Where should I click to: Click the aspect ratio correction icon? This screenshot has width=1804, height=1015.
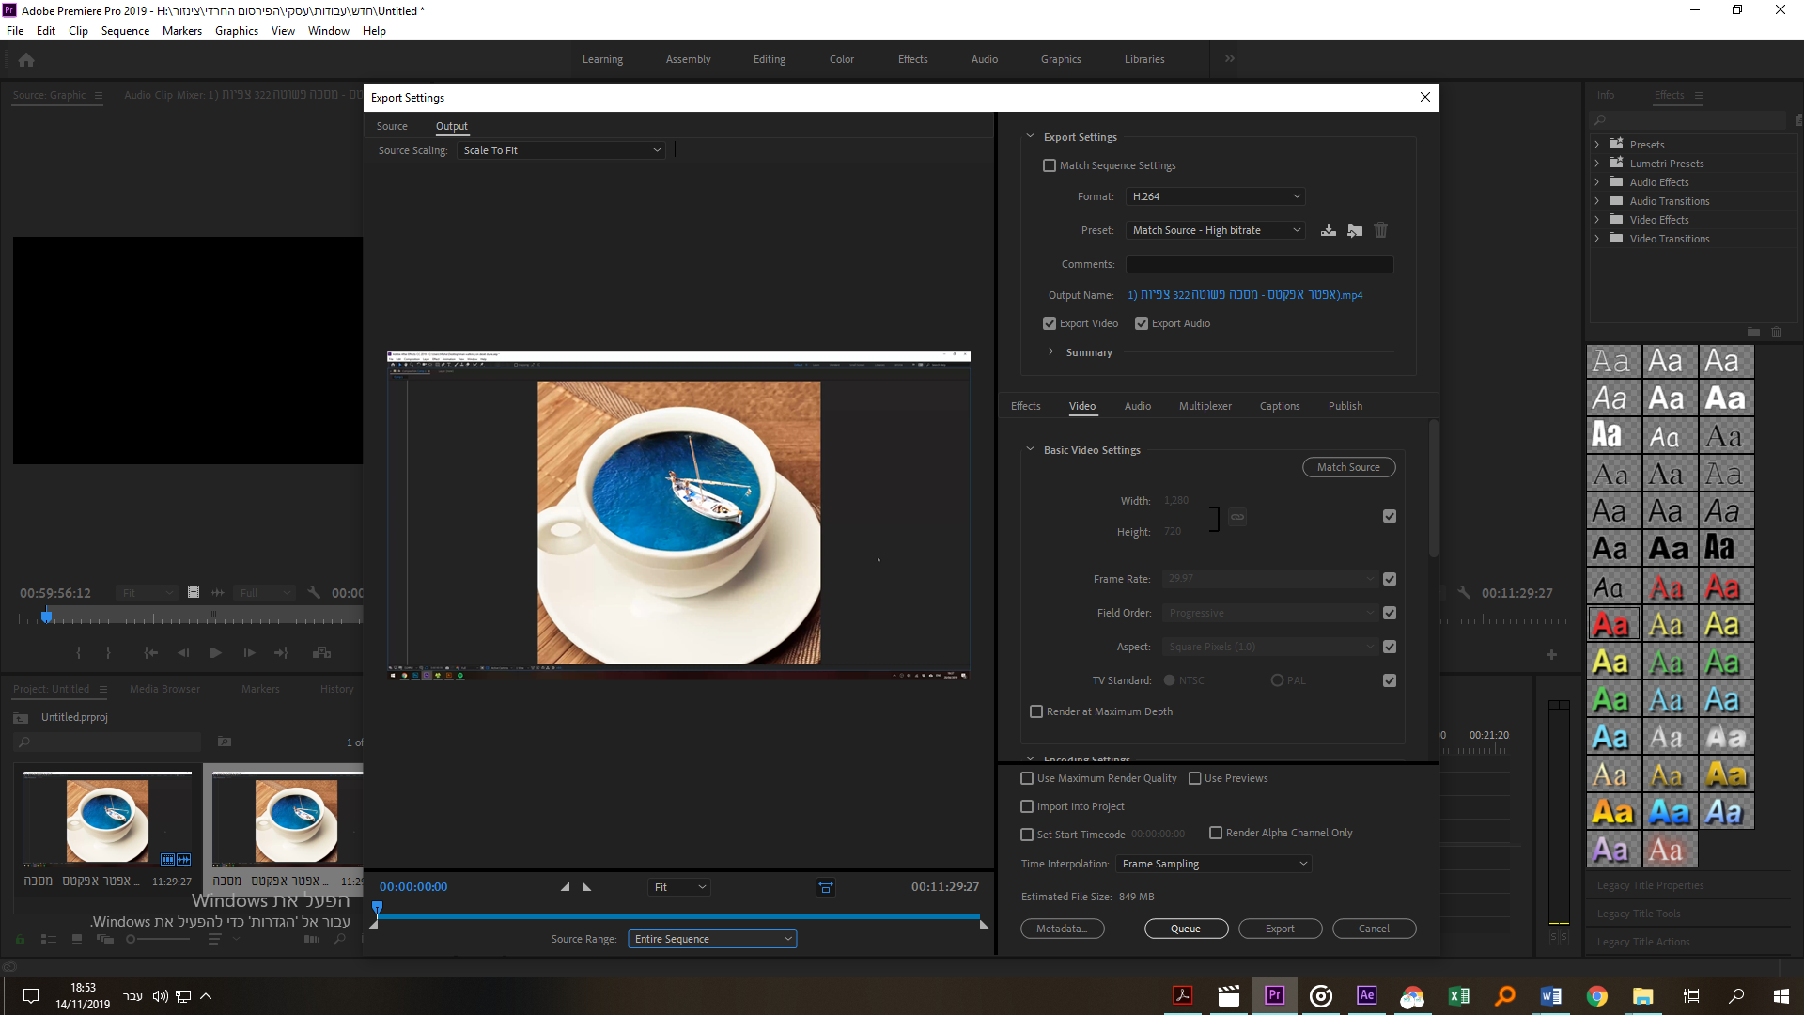tap(825, 887)
